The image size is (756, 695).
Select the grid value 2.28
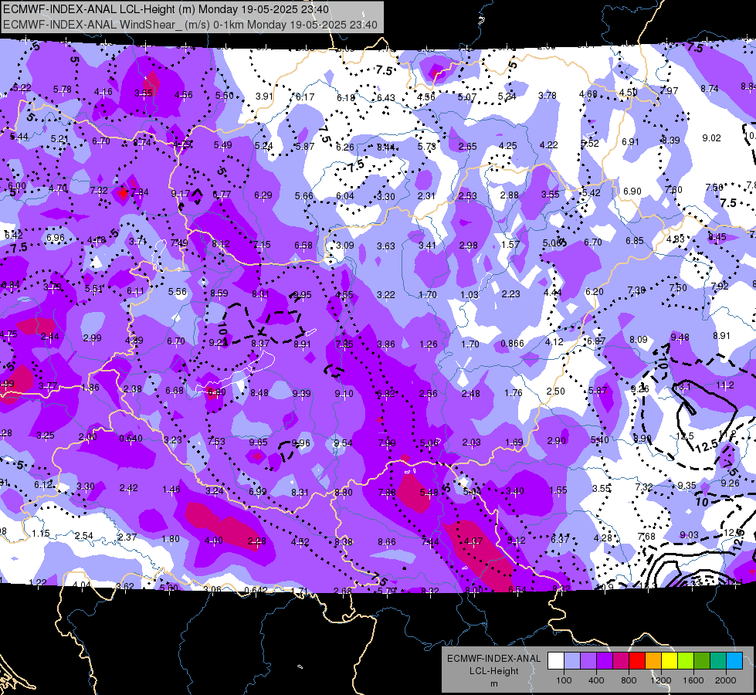coord(256,541)
